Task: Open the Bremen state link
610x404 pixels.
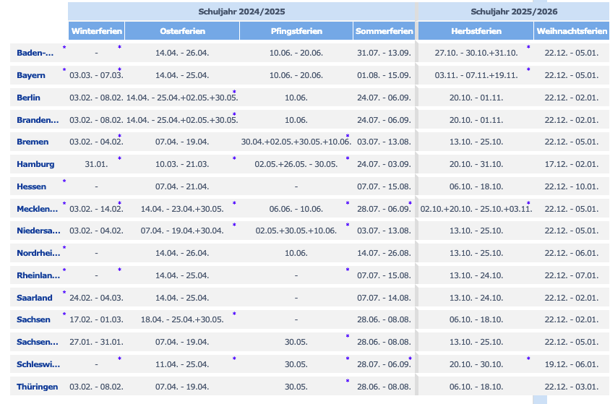Action: 33,142
